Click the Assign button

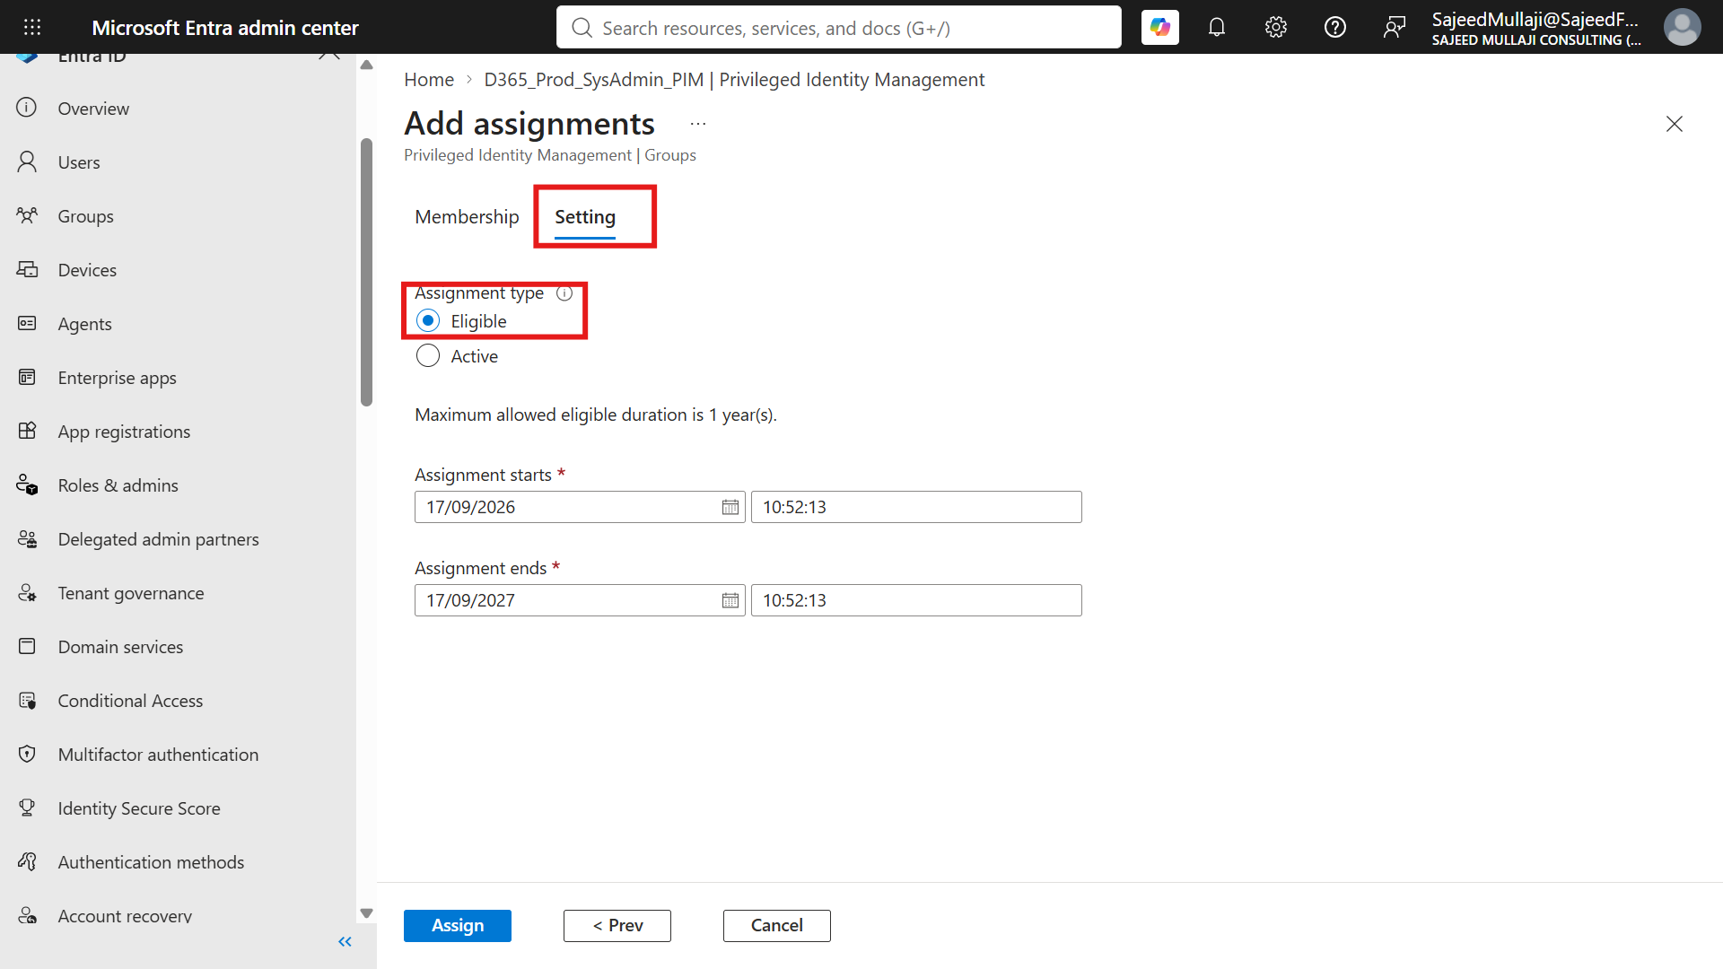coord(458,925)
